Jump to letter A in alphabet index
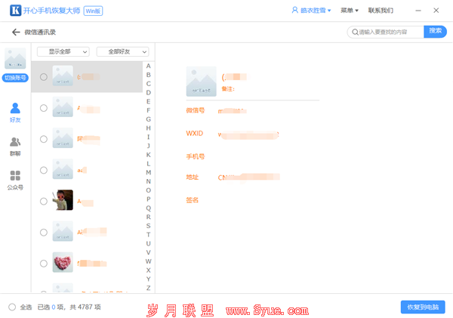Image resolution: width=453 pixels, height=318 pixels. 148,66
